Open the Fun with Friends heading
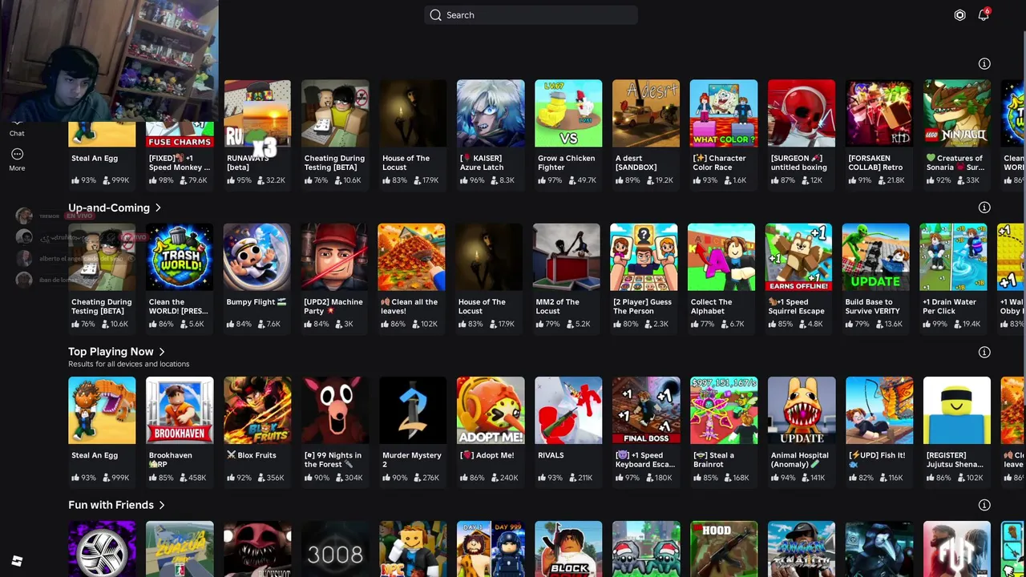The width and height of the screenshot is (1026, 577). [x=111, y=505]
